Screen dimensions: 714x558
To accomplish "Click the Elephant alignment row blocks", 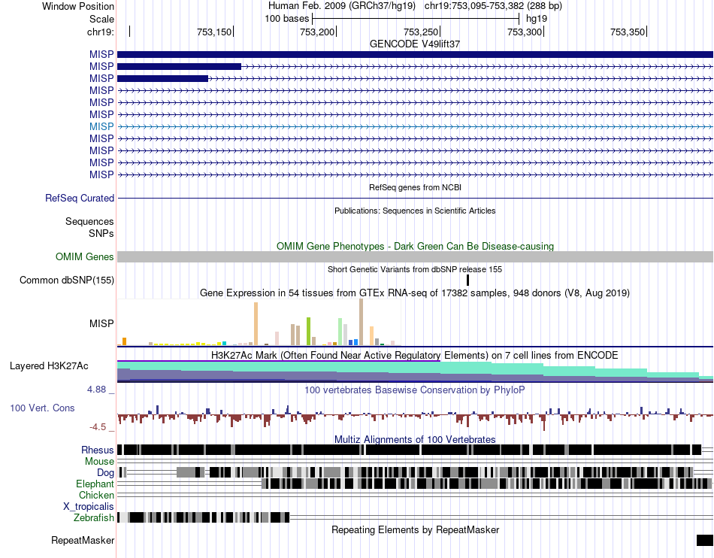I will (x=487, y=484).
